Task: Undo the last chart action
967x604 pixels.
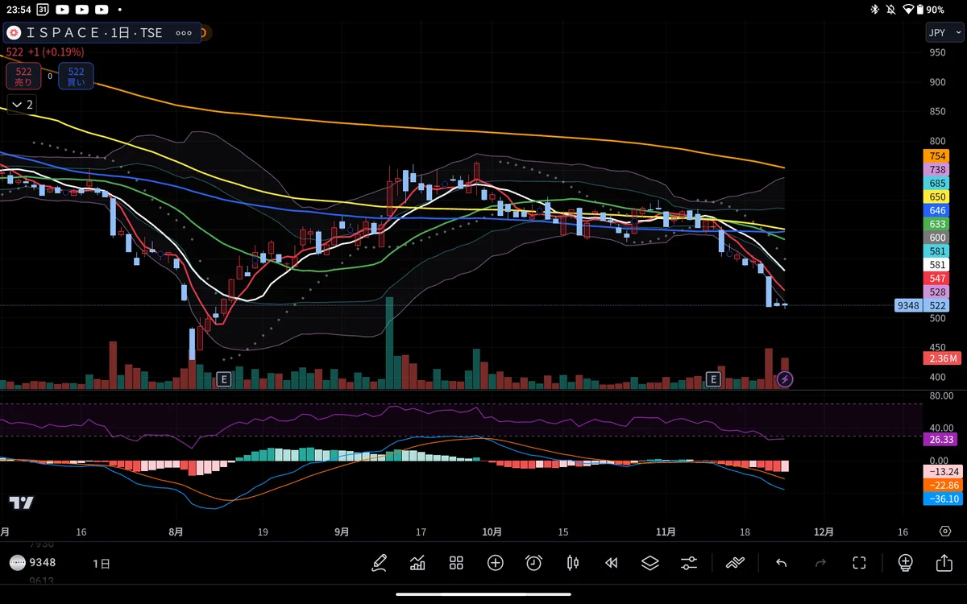Action: click(781, 563)
